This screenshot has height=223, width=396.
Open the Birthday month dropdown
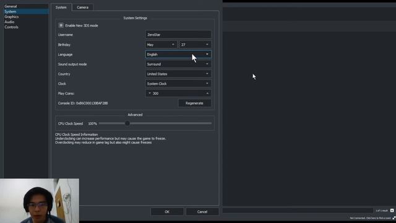pyautogui.click(x=161, y=45)
